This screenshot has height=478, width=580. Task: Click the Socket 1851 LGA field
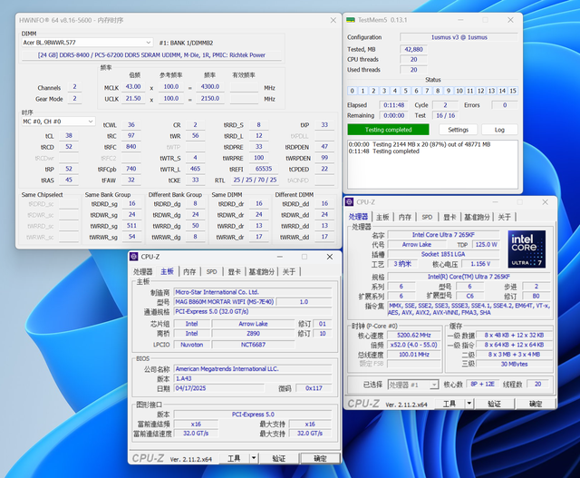[x=443, y=254]
